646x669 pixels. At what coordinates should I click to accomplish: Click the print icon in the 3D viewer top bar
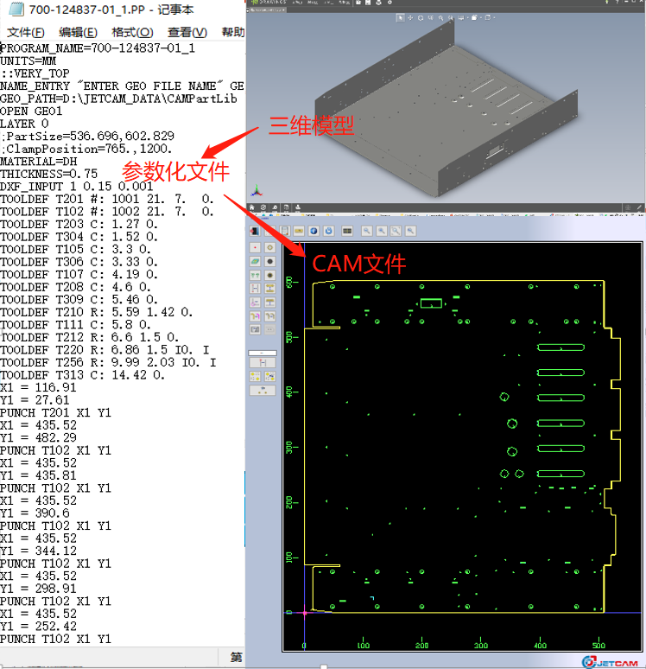378,2
